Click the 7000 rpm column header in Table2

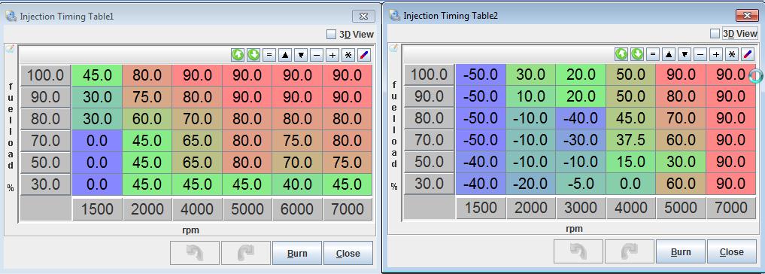(730, 208)
